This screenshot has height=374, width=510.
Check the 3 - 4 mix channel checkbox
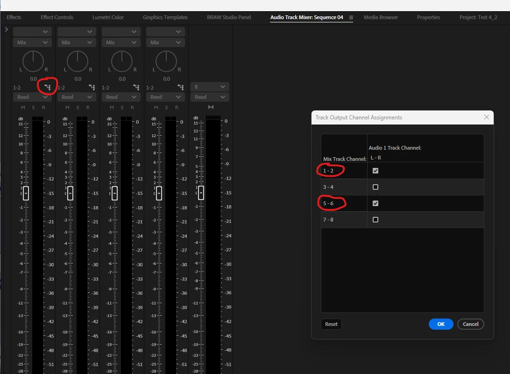(375, 187)
